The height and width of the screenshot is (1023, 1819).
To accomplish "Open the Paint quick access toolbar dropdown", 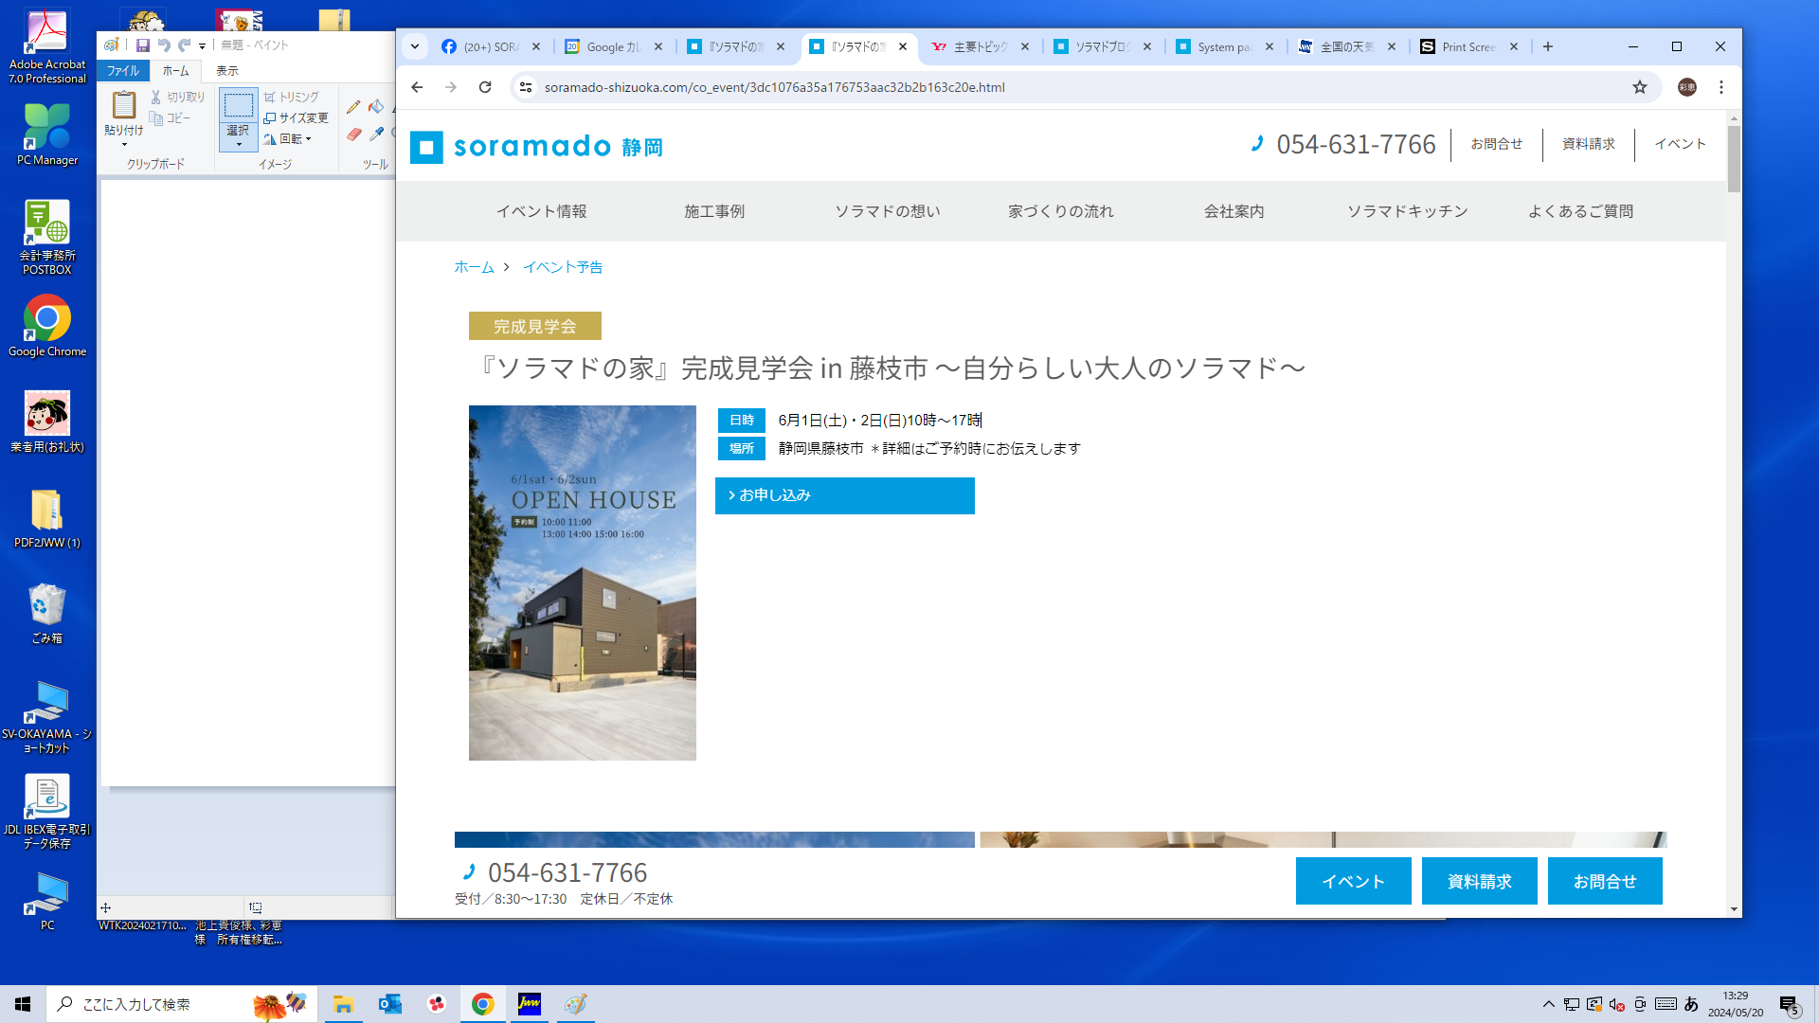I will point(202,45).
